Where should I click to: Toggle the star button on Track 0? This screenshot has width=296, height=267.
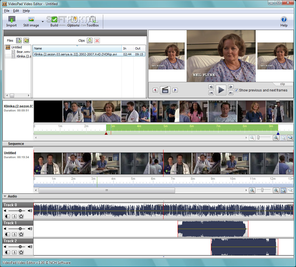21,216
